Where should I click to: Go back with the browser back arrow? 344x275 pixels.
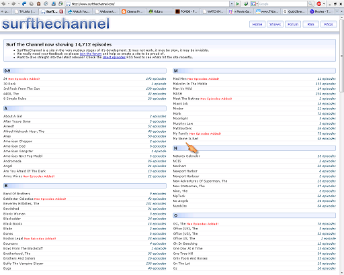click(x=3, y=4)
